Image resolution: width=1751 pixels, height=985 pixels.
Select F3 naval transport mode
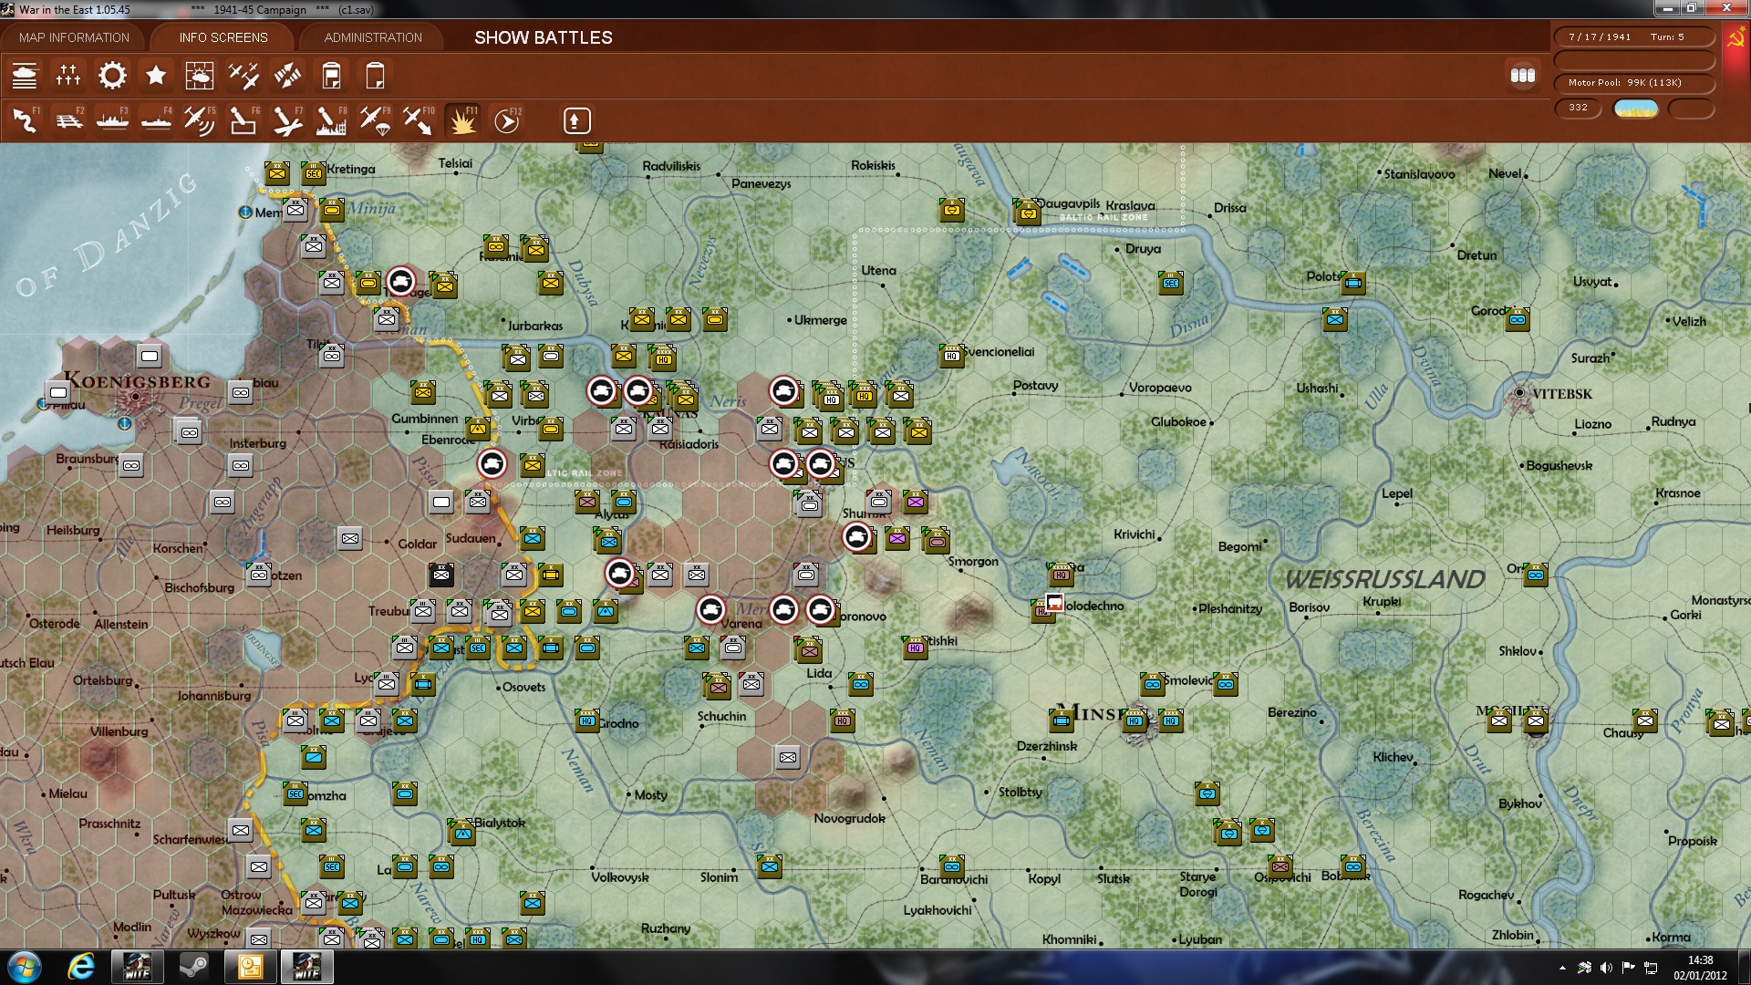[112, 120]
